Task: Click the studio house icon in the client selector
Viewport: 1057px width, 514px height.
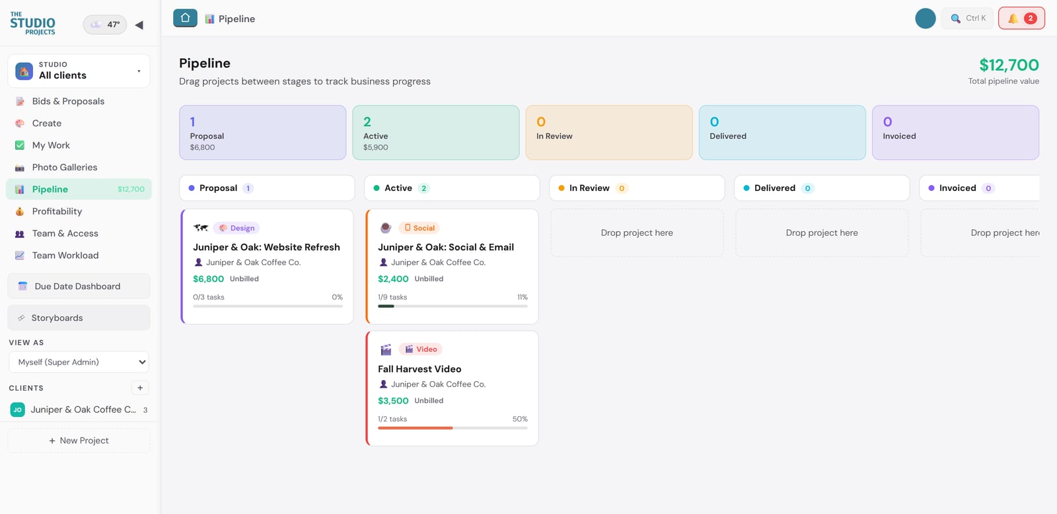Action: (24, 71)
